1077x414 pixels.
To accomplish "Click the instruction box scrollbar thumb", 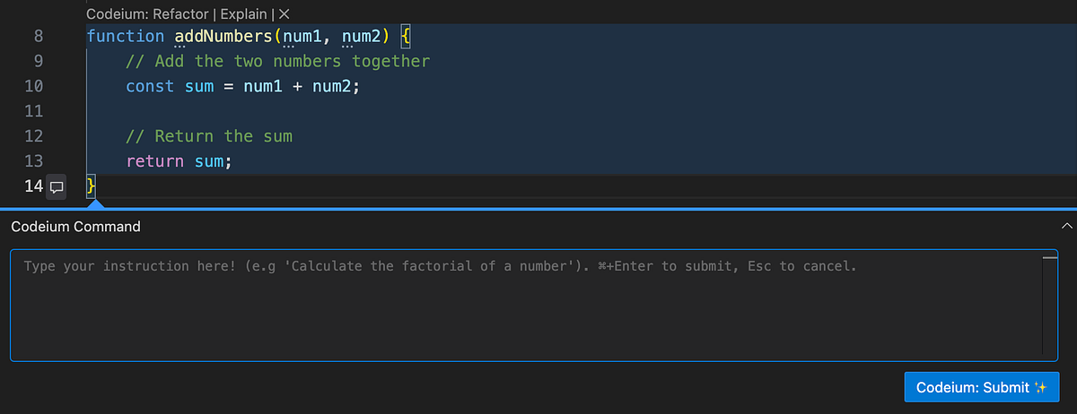I will [x=1050, y=257].
